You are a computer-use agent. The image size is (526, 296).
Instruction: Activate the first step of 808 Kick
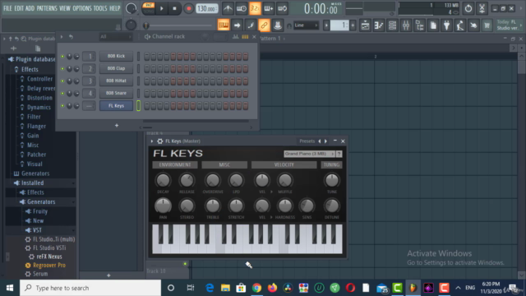[146, 57]
